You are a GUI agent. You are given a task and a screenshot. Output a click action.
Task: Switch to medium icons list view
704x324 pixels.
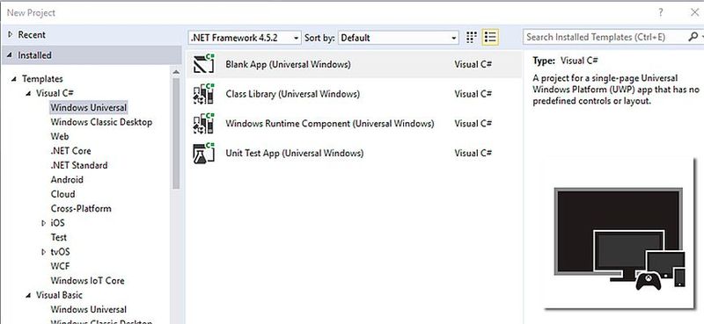tap(490, 37)
